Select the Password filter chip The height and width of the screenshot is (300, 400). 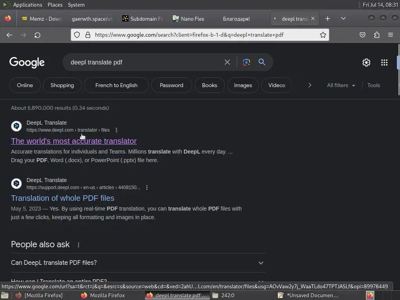[x=171, y=85]
